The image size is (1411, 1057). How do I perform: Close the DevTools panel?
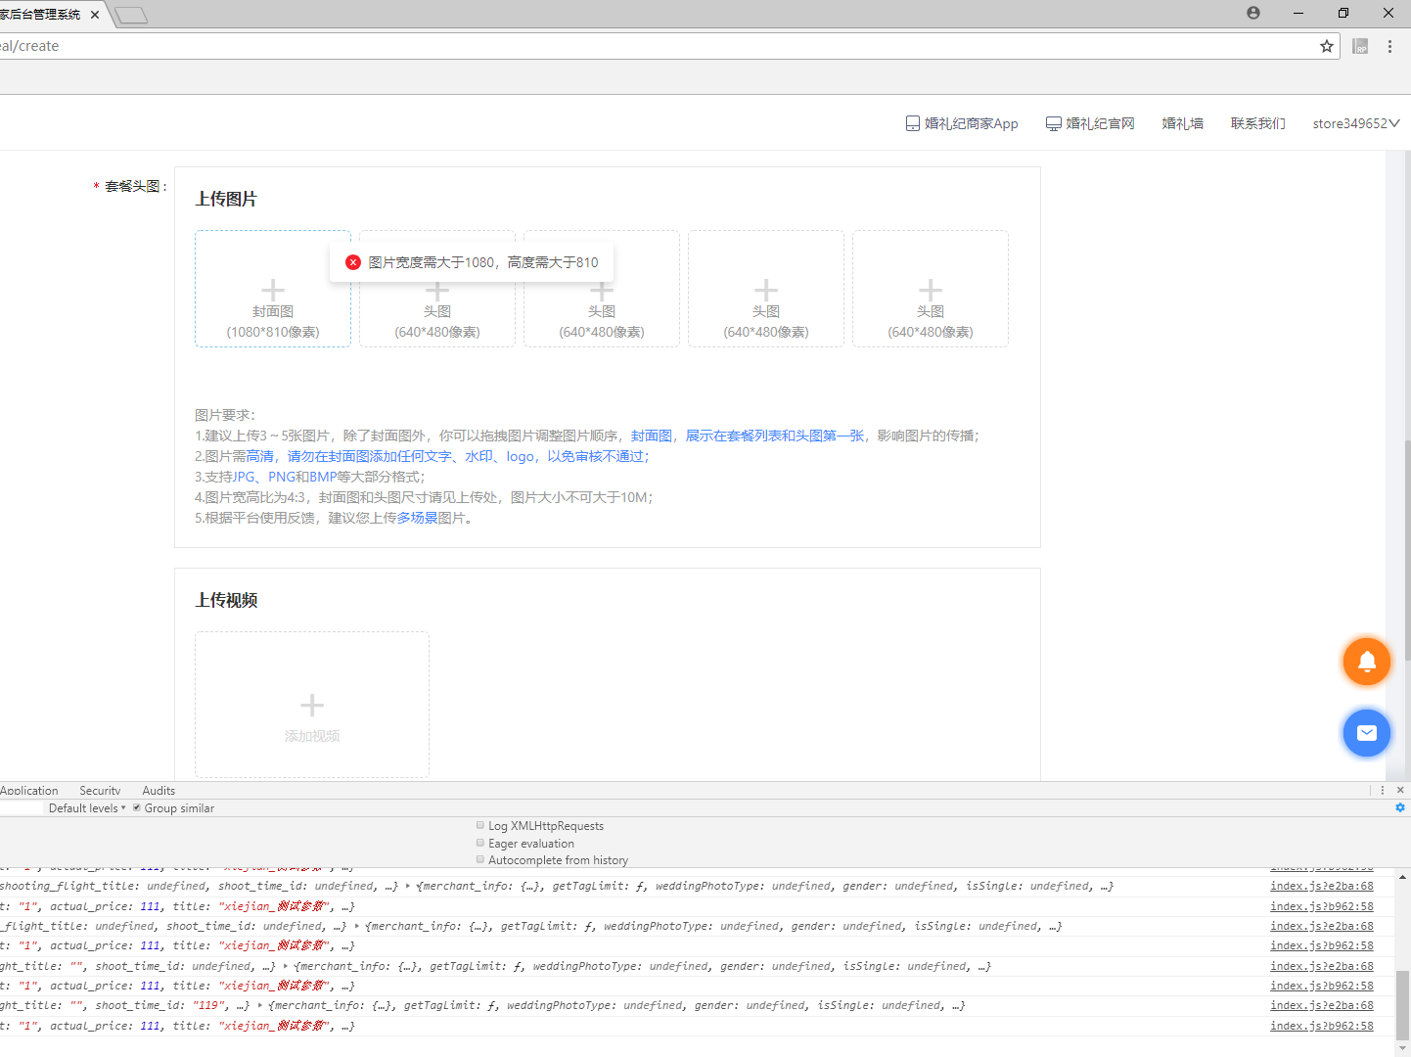1400,790
